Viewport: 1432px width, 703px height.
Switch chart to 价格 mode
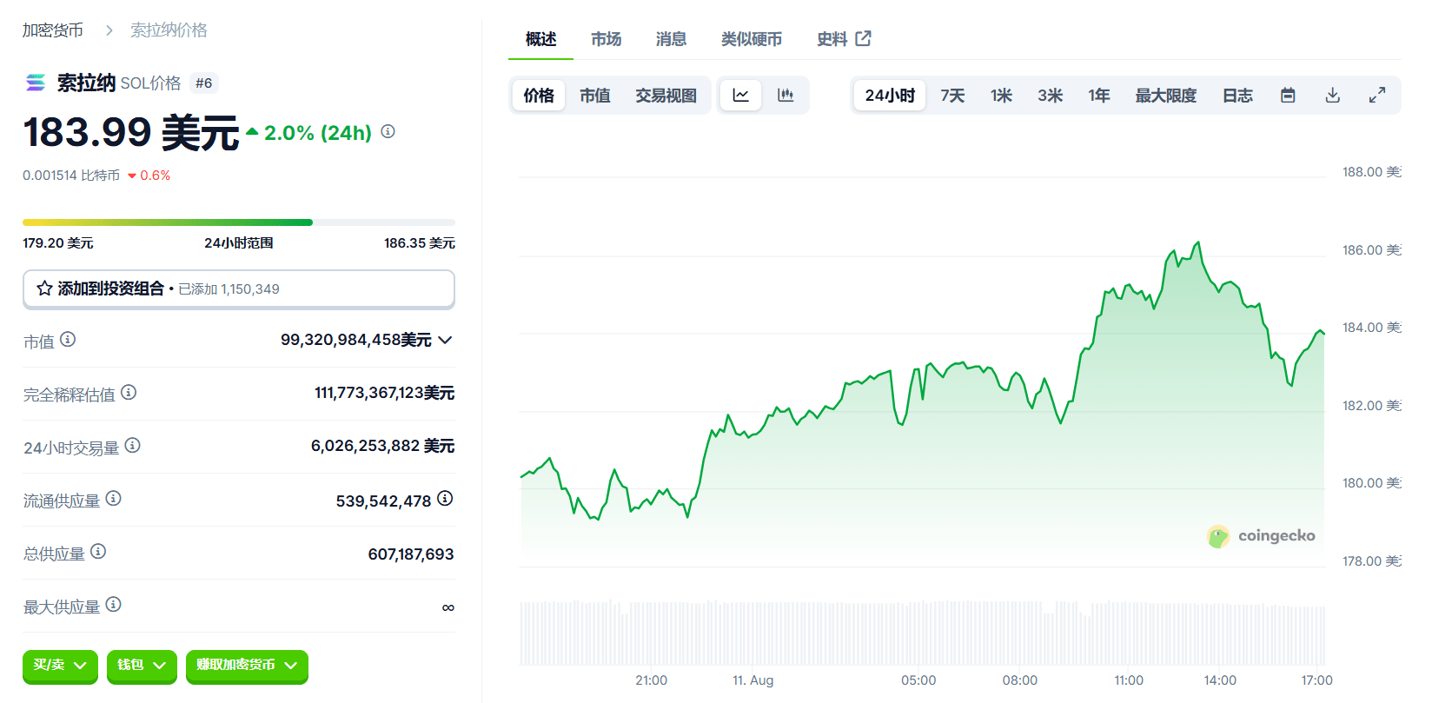[x=539, y=96]
